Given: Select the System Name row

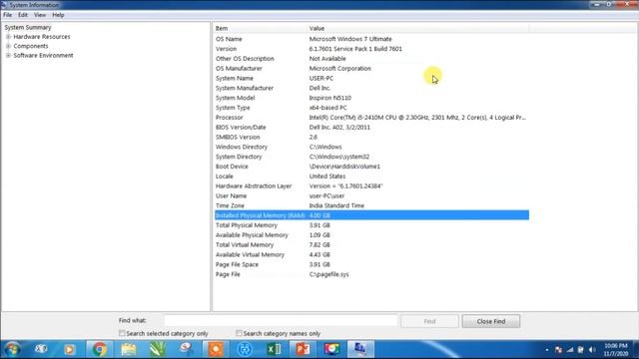Looking at the screenshot, I should point(371,78).
